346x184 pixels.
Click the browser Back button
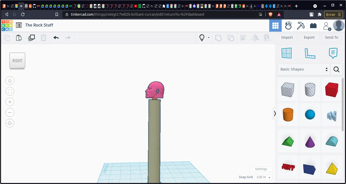pyautogui.click(x=7, y=14)
